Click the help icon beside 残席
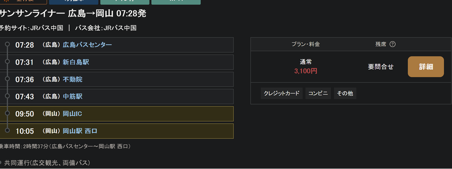The height and width of the screenshot is (169, 452). [x=393, y=44]
